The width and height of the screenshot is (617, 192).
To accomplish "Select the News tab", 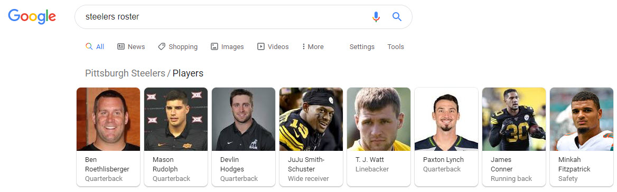I will coord(131,47).
